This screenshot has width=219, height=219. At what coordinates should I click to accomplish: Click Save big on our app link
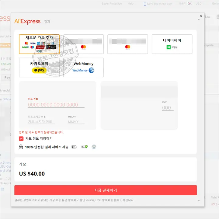[x=158, y=4]
